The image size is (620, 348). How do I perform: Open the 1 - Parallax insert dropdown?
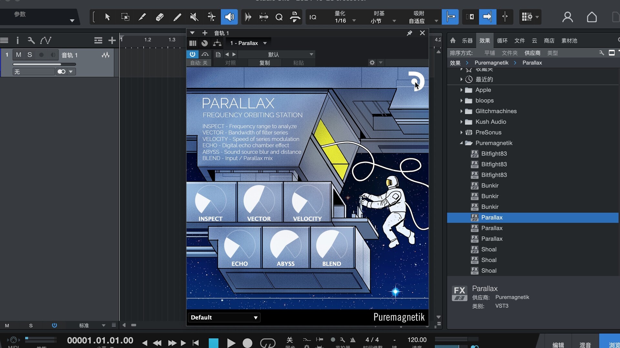coord(248,43)
